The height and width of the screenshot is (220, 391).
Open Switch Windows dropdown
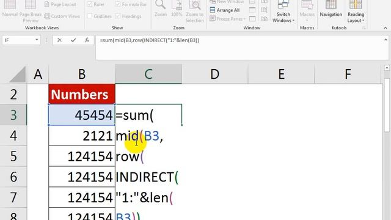click(283, 12)
